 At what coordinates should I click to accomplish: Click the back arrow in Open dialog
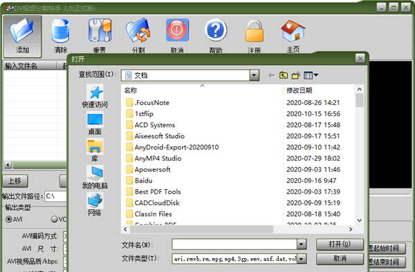pos(272,75)
